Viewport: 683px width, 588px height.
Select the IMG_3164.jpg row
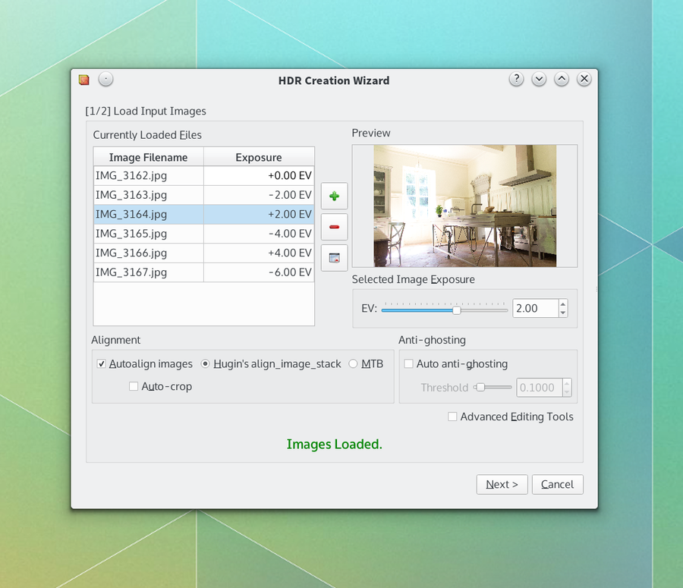point(204,214)
